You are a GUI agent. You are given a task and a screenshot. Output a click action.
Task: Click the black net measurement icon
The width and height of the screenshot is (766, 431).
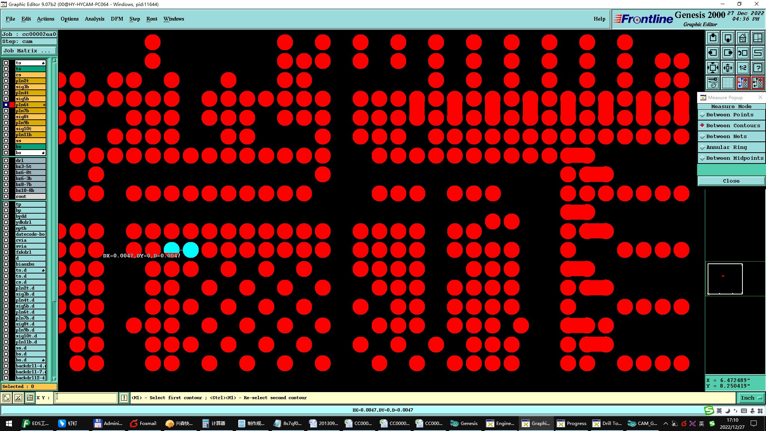(x=757, y=83)
